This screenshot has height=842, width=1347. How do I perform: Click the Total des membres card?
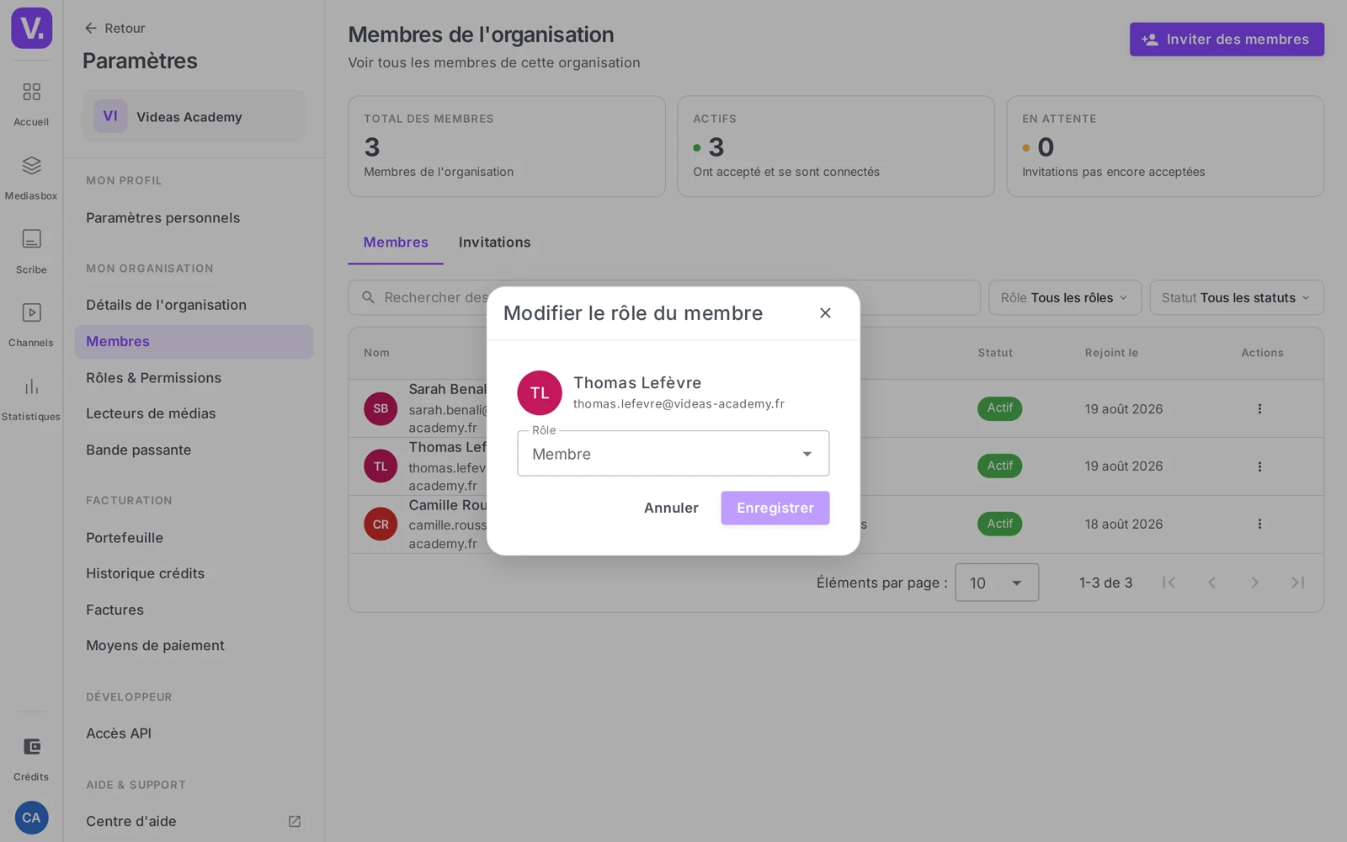point(507,147)
